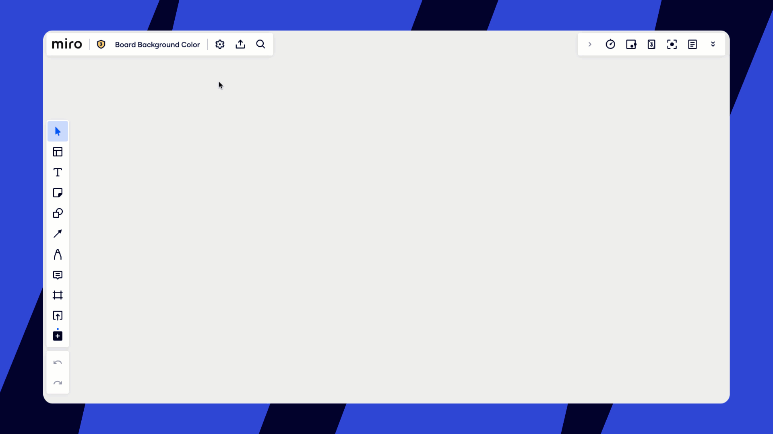Select the Comment tool
This screenshot has height=434, width=773.
click(58, 275)
